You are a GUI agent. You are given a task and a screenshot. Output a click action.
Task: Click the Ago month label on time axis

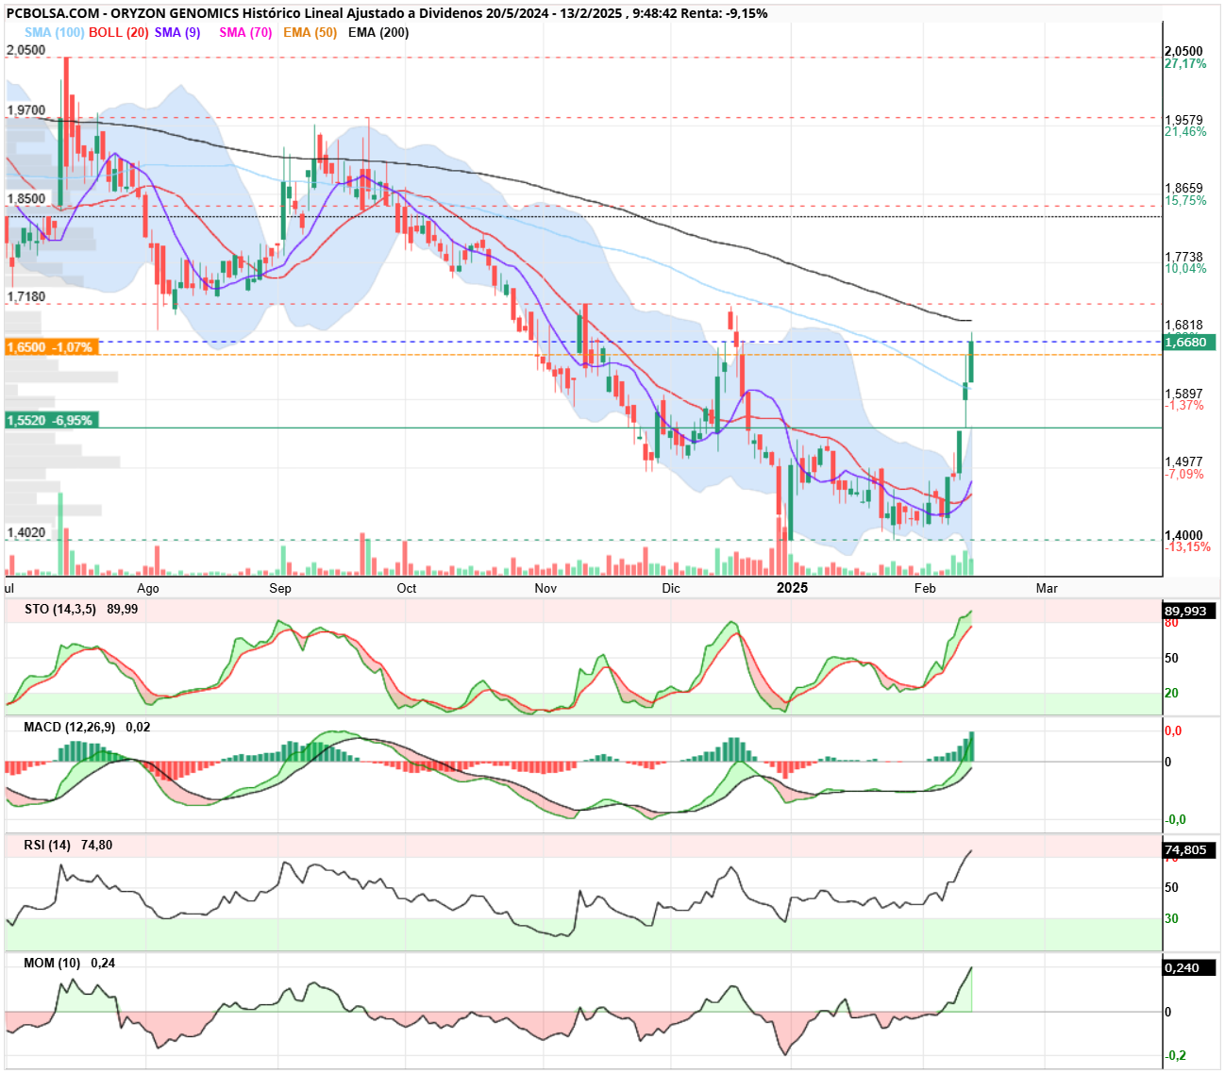pos(148,588)
